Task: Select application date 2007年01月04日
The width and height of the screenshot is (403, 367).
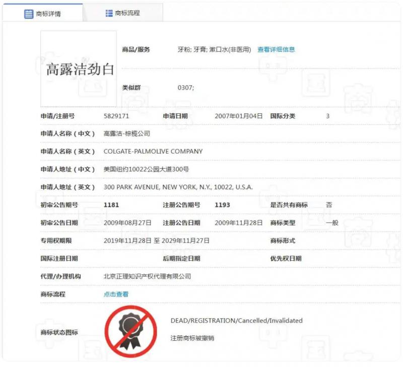Action: (238, 116)
